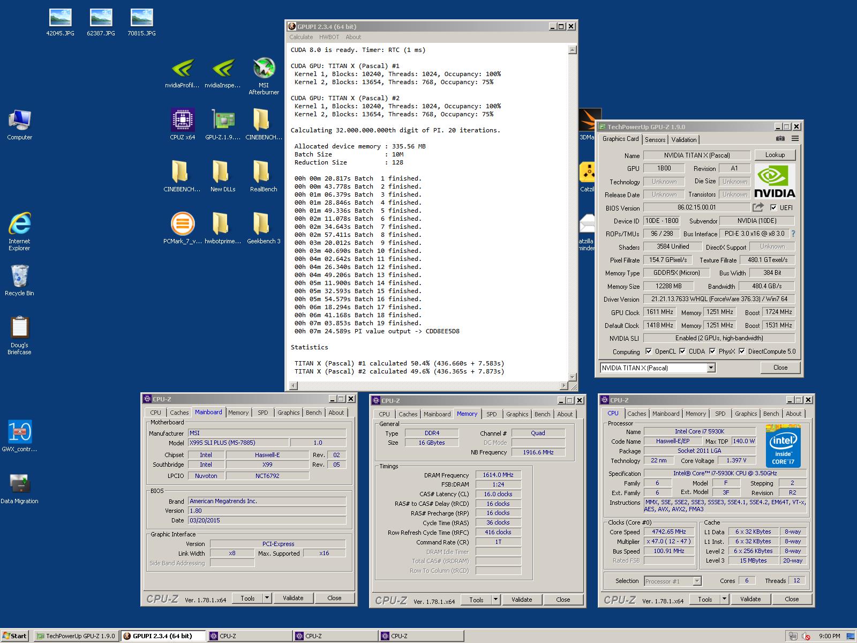Select Caches tab in right CPU-Z window
The image size is (857, 643).
coord(637,414)
